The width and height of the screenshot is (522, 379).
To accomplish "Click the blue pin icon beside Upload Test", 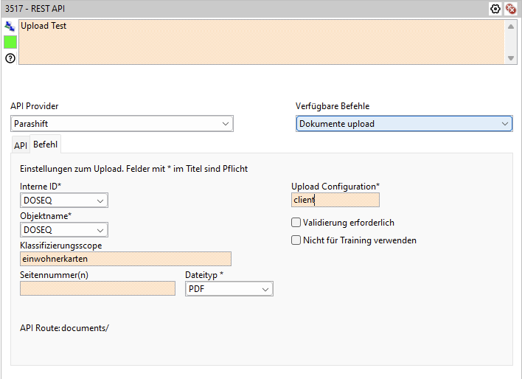I will [10, 26].
